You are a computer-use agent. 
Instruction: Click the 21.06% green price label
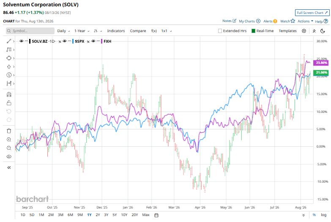point(321,72)
